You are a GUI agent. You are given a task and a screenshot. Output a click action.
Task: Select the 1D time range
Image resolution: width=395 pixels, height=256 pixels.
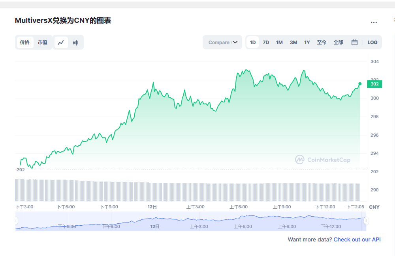click(x=253, y=42)
